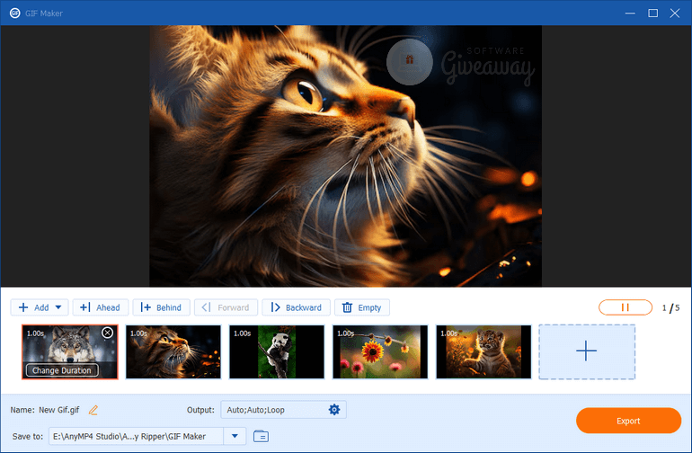
Task: Move the frame Backward in order
Action: [x=296, y=307]
